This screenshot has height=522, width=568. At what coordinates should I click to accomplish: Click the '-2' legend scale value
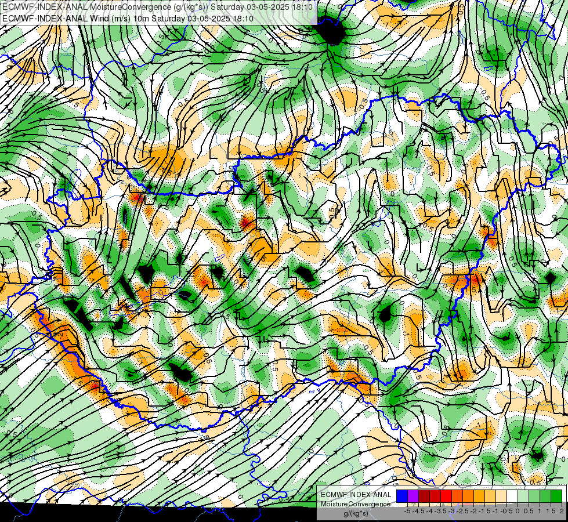click(x=473, y=511)
